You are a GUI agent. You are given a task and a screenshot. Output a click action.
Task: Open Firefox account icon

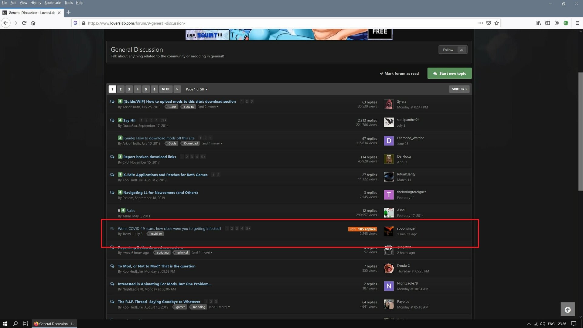pyautogui.click(x=557, y=23)
